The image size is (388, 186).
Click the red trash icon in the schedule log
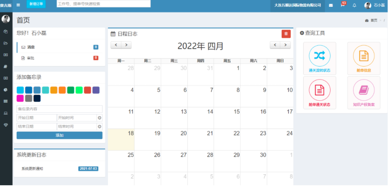pos(286,34)
